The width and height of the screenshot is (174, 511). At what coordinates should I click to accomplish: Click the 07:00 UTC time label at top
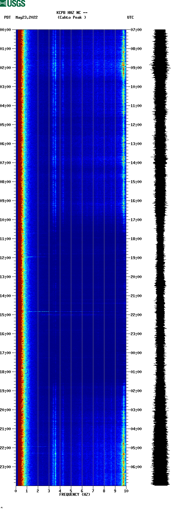[x=136, y=30]
